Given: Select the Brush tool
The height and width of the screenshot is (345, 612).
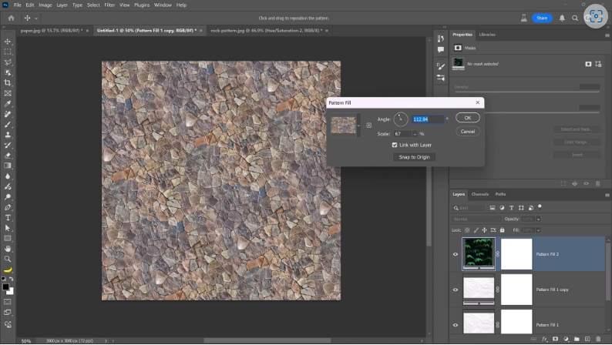Looking at the screenshot, I should pos(8,124).
